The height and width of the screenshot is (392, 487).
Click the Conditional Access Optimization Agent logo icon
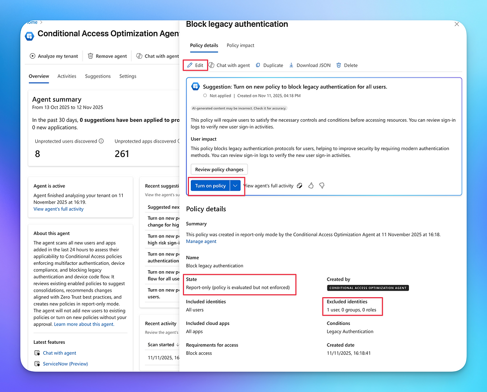(x=29, y=36)
